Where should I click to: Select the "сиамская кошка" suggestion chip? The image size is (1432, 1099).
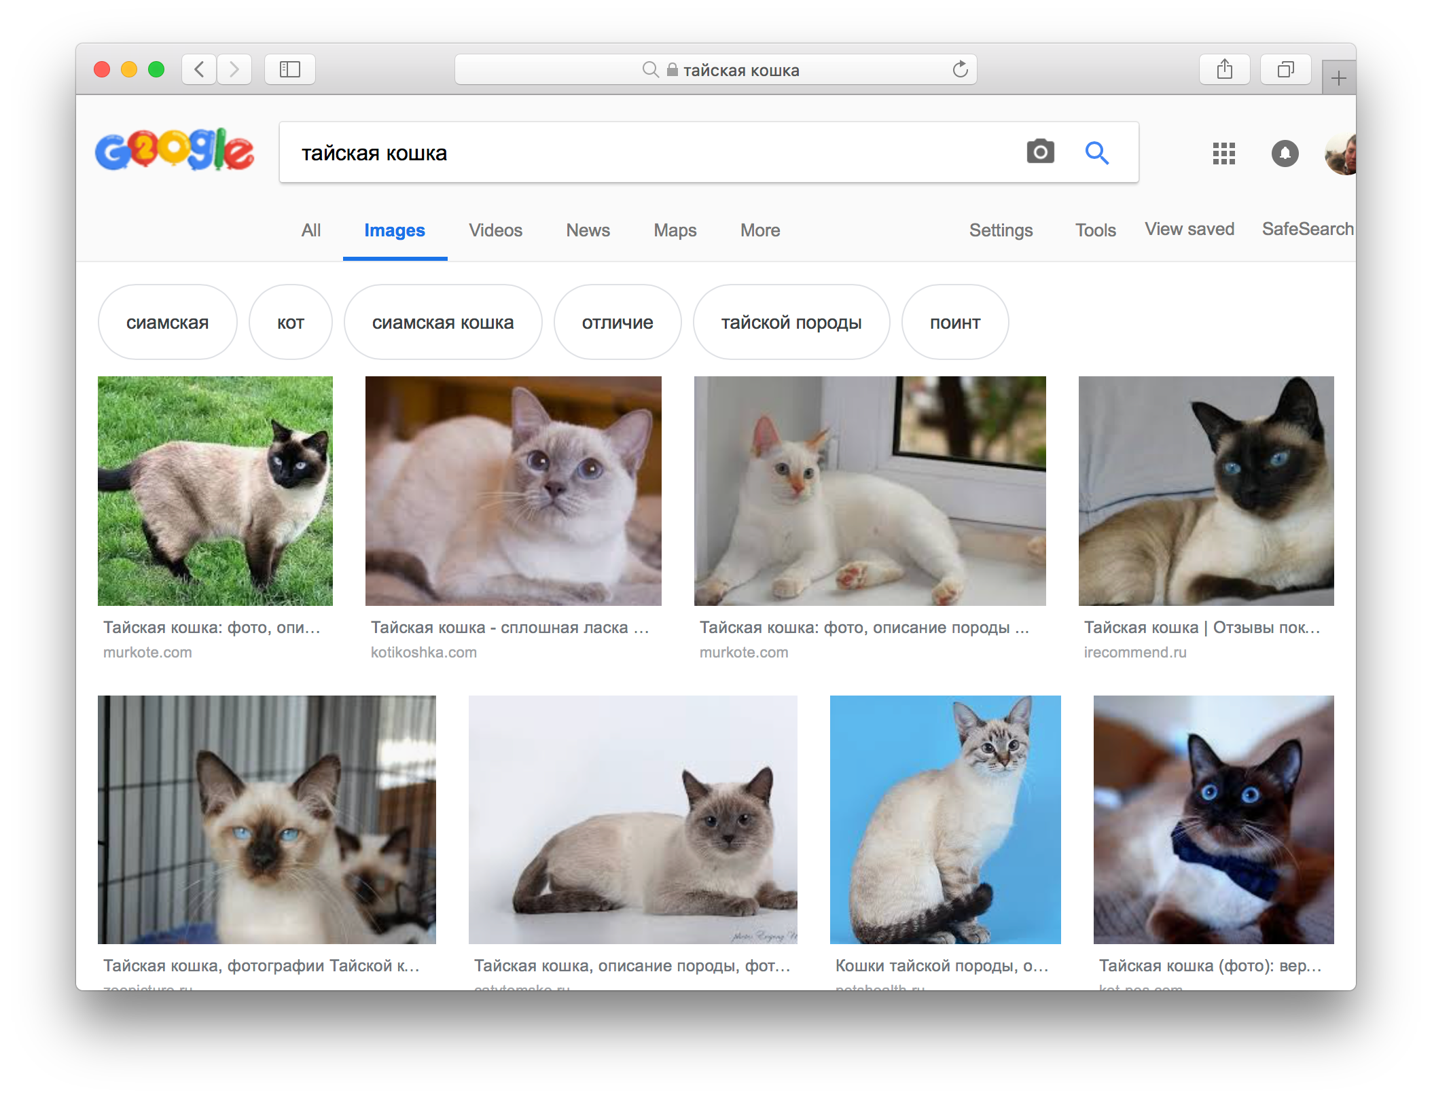coord(443,323)
